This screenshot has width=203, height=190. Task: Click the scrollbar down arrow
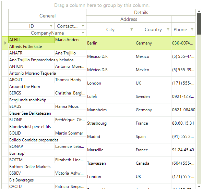click(199, 187)
